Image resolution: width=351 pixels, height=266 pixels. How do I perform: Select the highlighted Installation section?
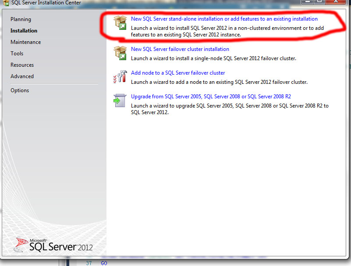(x=24, y=30)
